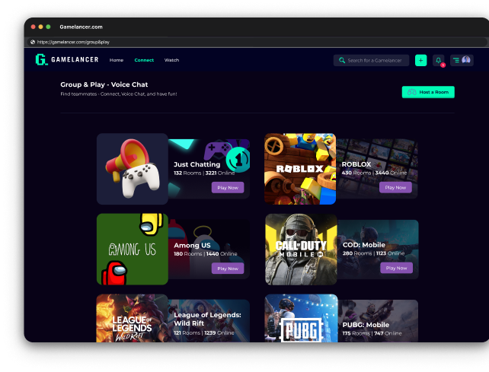489x372 pixels.
Task: Click the green plus icon button
Action: (420, 60)
